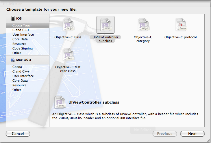The height and width of the screenshot is (143, 211).
Task: Select Resource under iOS section
Action: [x=27, y=44]
